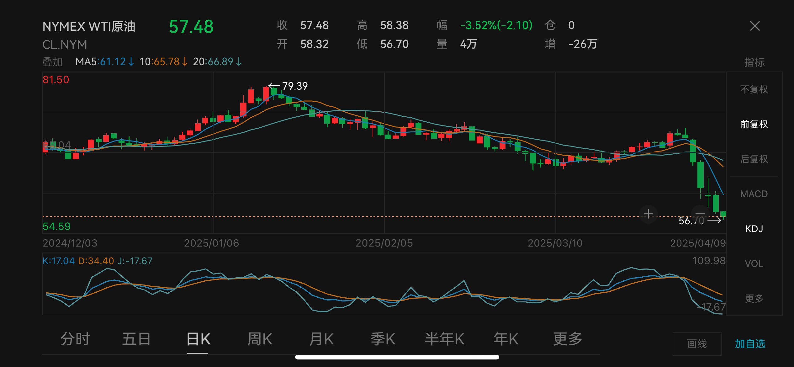The height and width of the screenshot is (367, 794).
Task: Click 加自选 add to watchlist
Action: tap(750, 344)
